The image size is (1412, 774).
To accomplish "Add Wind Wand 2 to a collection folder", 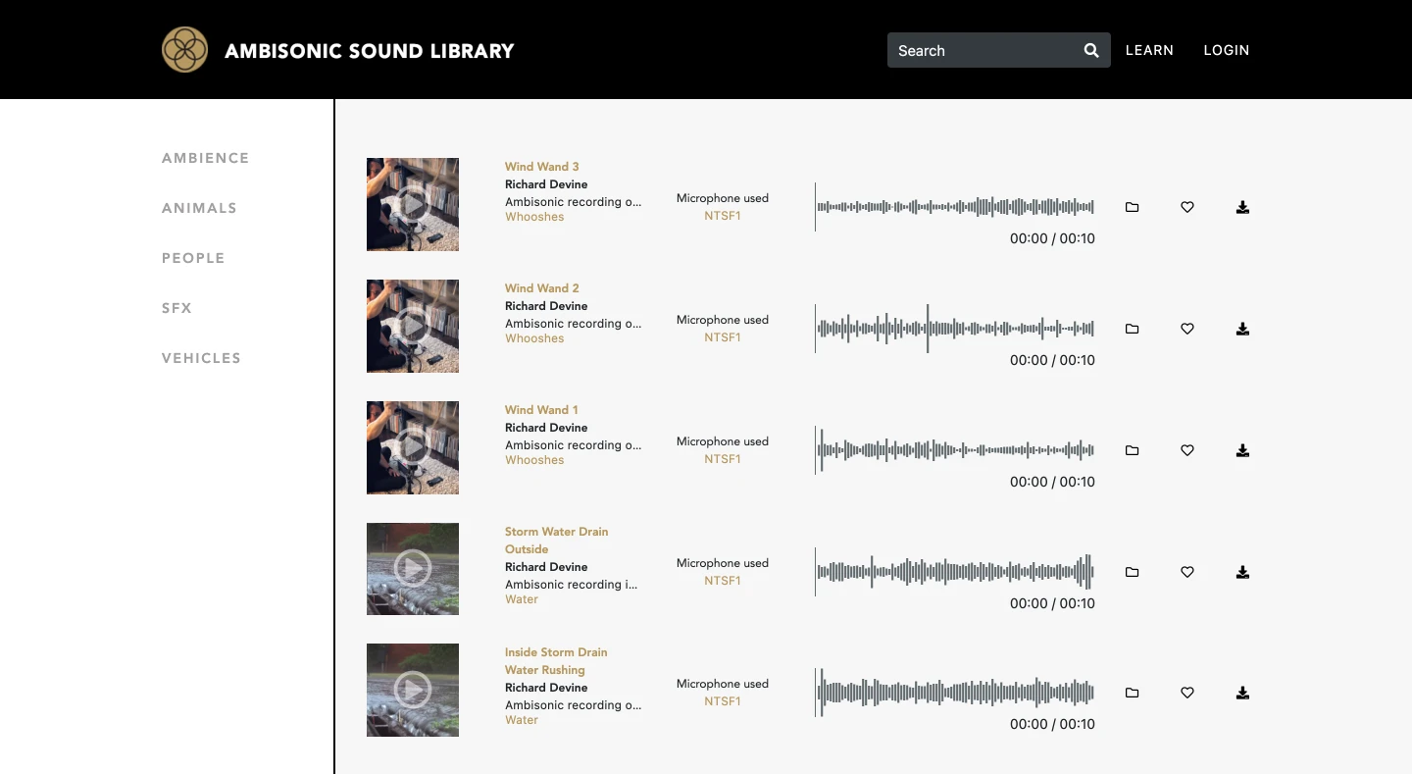I will 1132,329.
